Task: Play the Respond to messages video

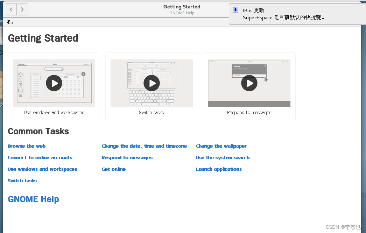Action: (249, 83)
